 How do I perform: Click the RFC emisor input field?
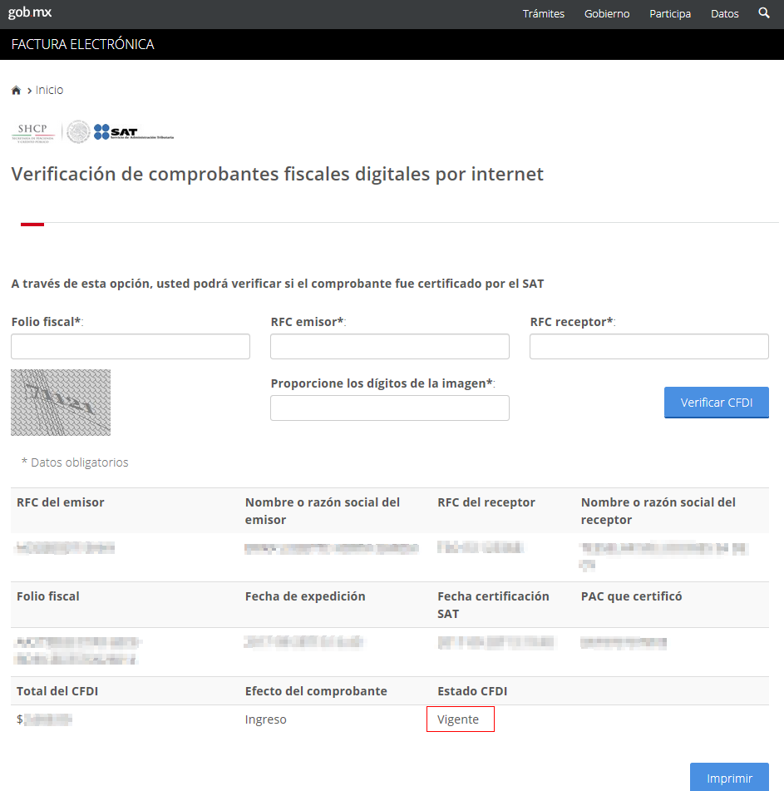[389, 346]
